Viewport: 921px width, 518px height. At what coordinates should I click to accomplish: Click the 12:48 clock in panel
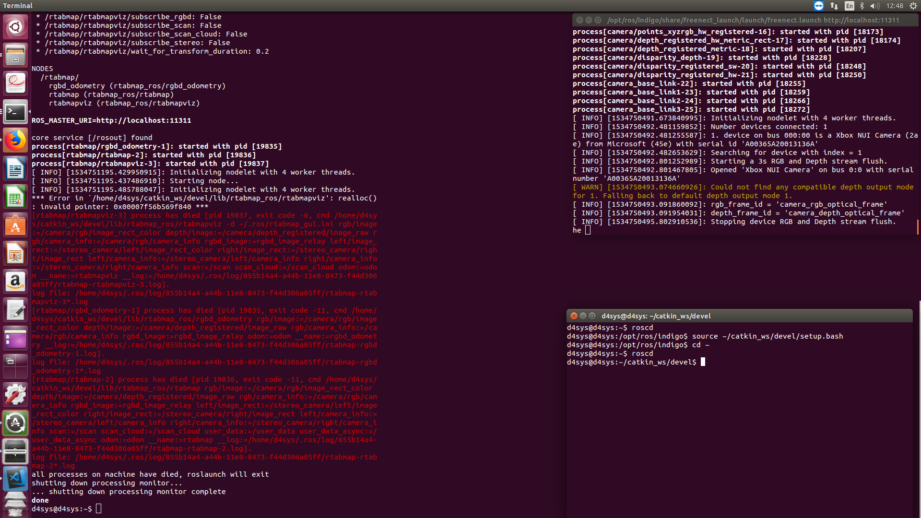coord(894,6)
